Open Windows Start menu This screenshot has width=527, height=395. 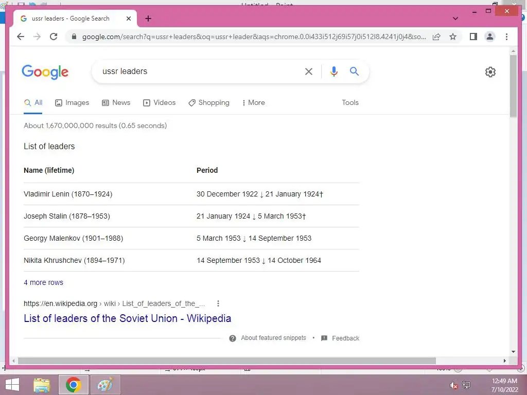click(12, 385)
